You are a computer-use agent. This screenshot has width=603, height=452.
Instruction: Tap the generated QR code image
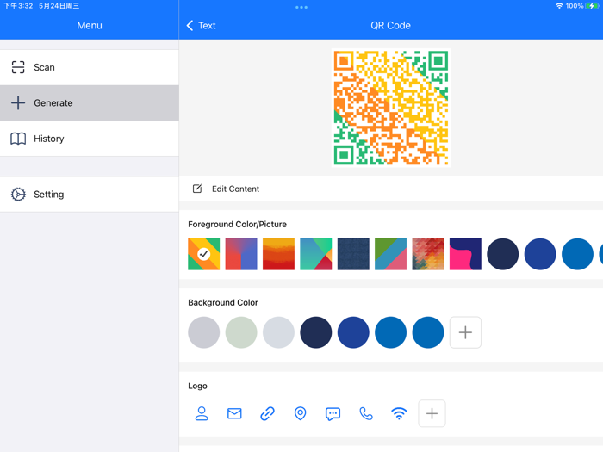391,108
